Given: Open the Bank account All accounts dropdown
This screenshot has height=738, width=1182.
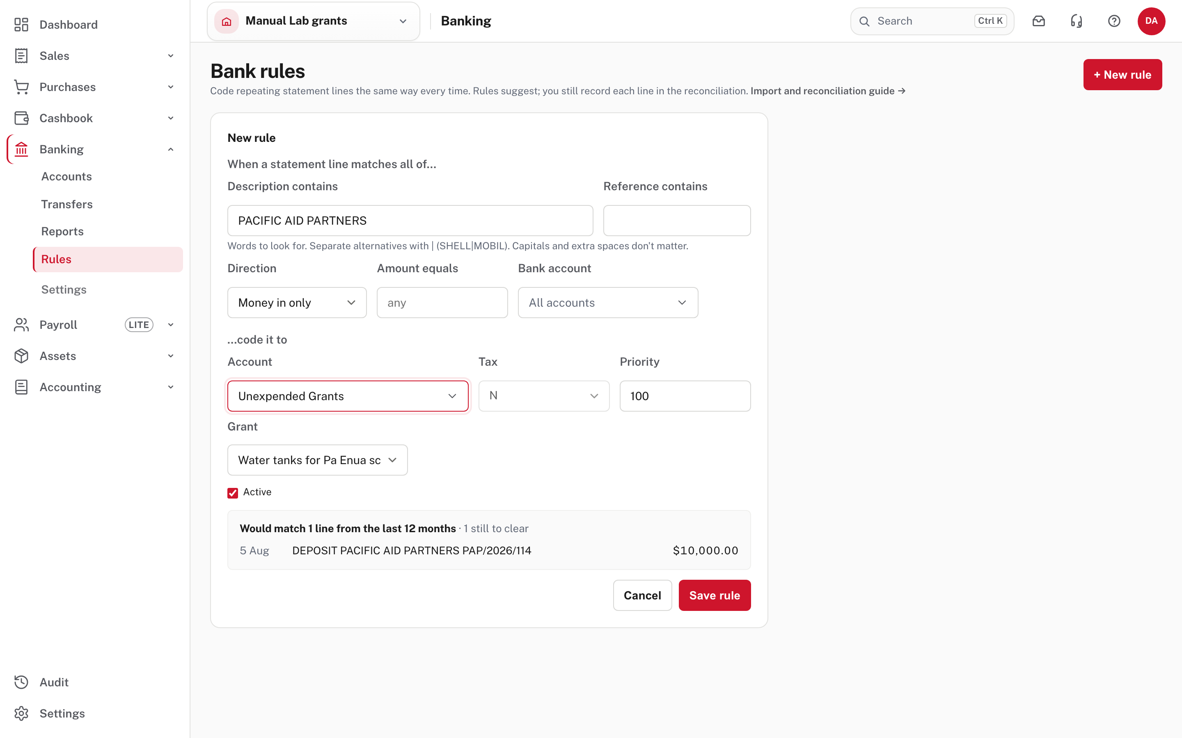Looking at the screenshot, I should click(x=607, y=303).
